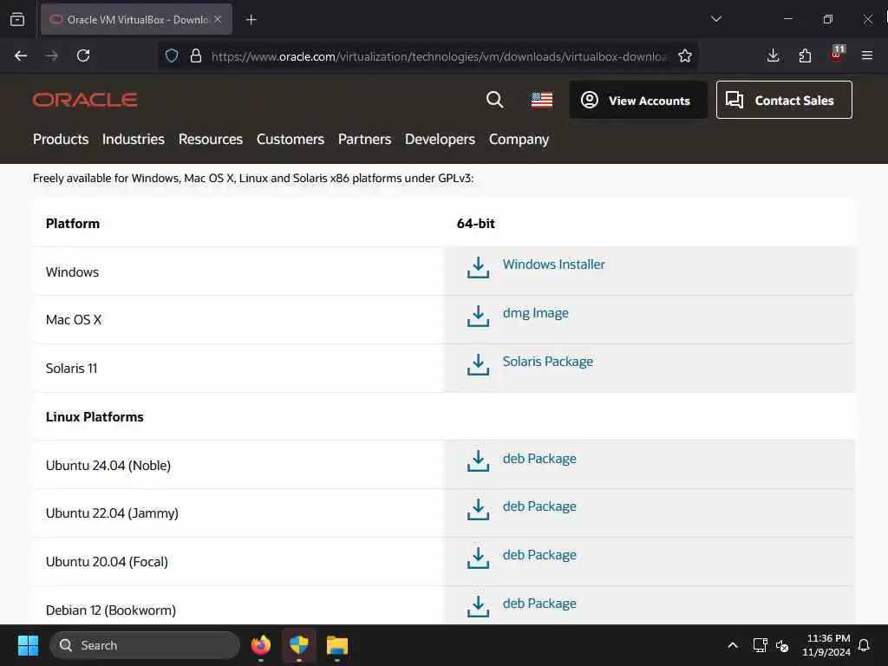Show hidden system tray icons

coord(732,645)
